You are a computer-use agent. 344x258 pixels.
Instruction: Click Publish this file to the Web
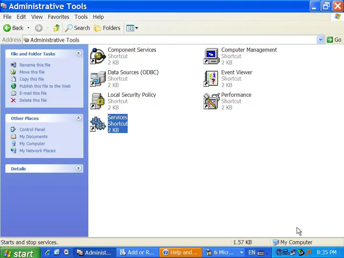(45, 86)
